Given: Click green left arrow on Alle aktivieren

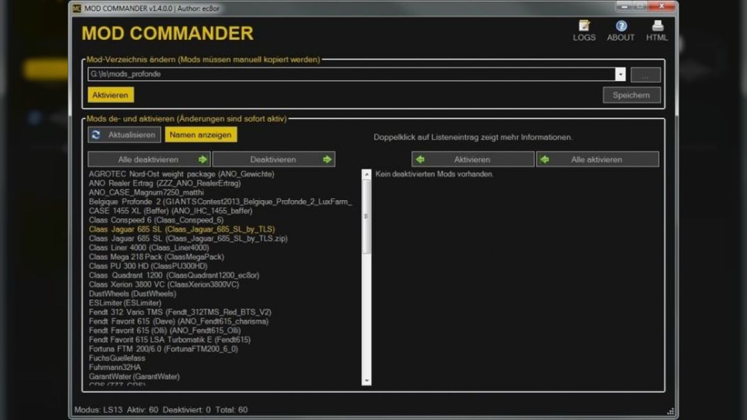Looking at the screenshot, I should pos(544,159).
